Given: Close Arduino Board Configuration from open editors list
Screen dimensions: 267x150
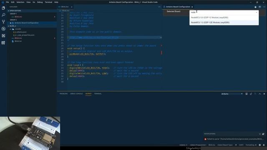Looking at the screenshot, I should point(10,23).
